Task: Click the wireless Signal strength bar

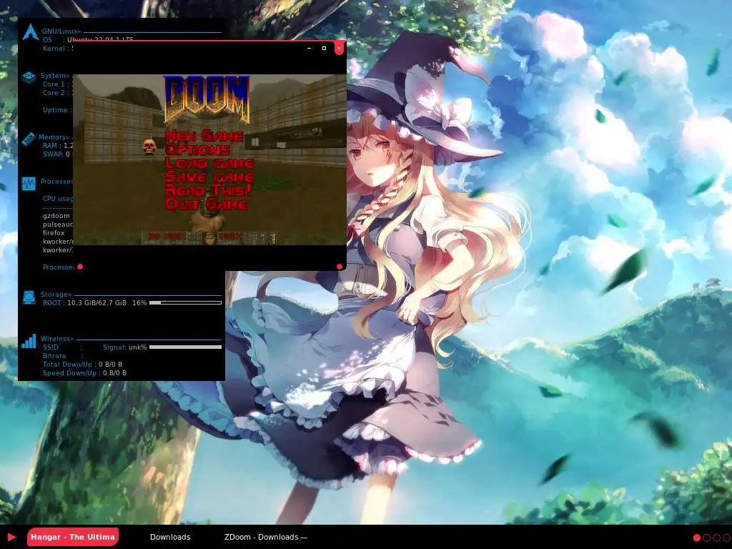Action: [x=185, y=347]
